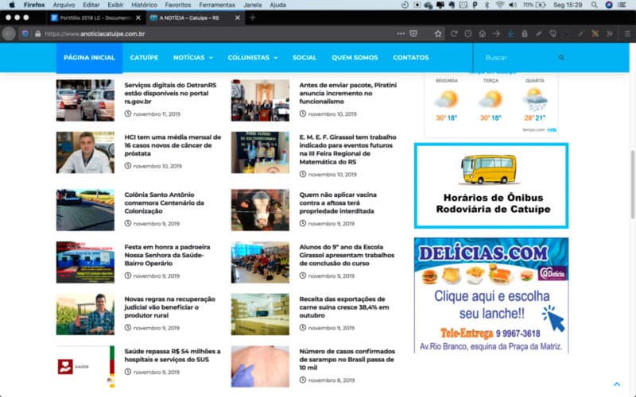The width and height of the screenshot is (636, 397).
Task: Reload the page with the refresh icon
Action: 454,33
